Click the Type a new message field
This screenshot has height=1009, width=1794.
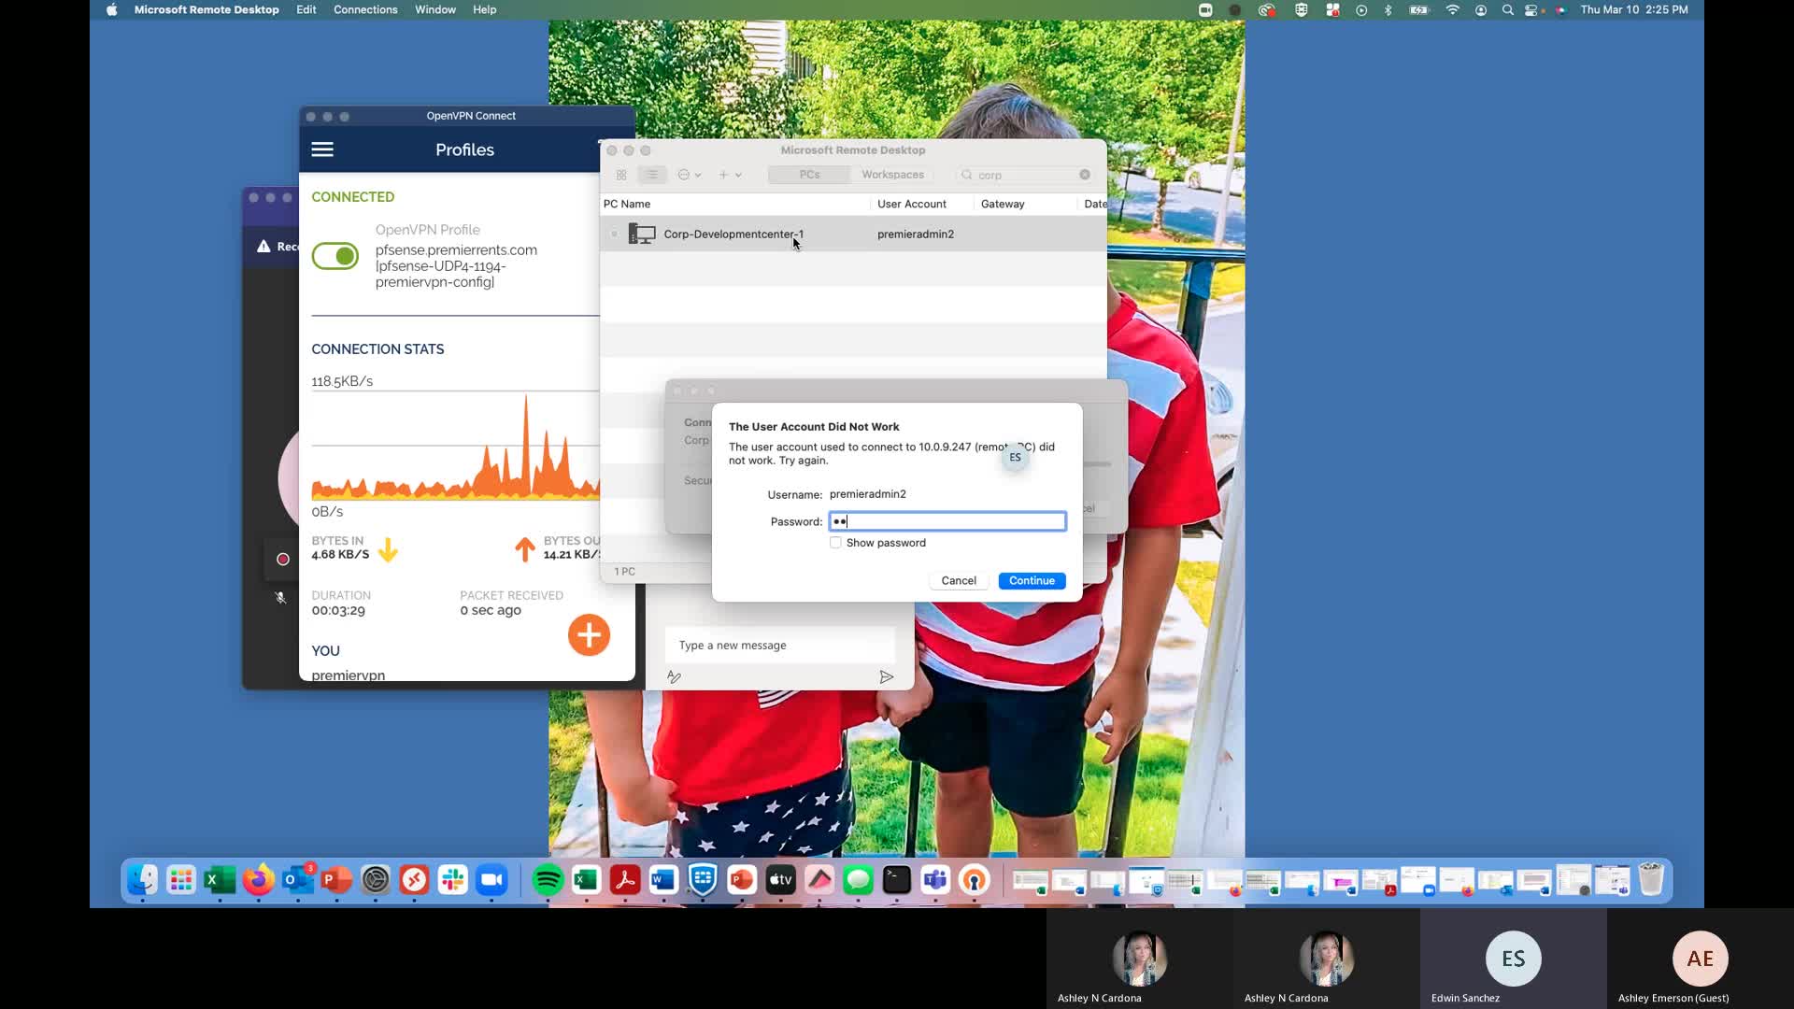pos(780,645)
